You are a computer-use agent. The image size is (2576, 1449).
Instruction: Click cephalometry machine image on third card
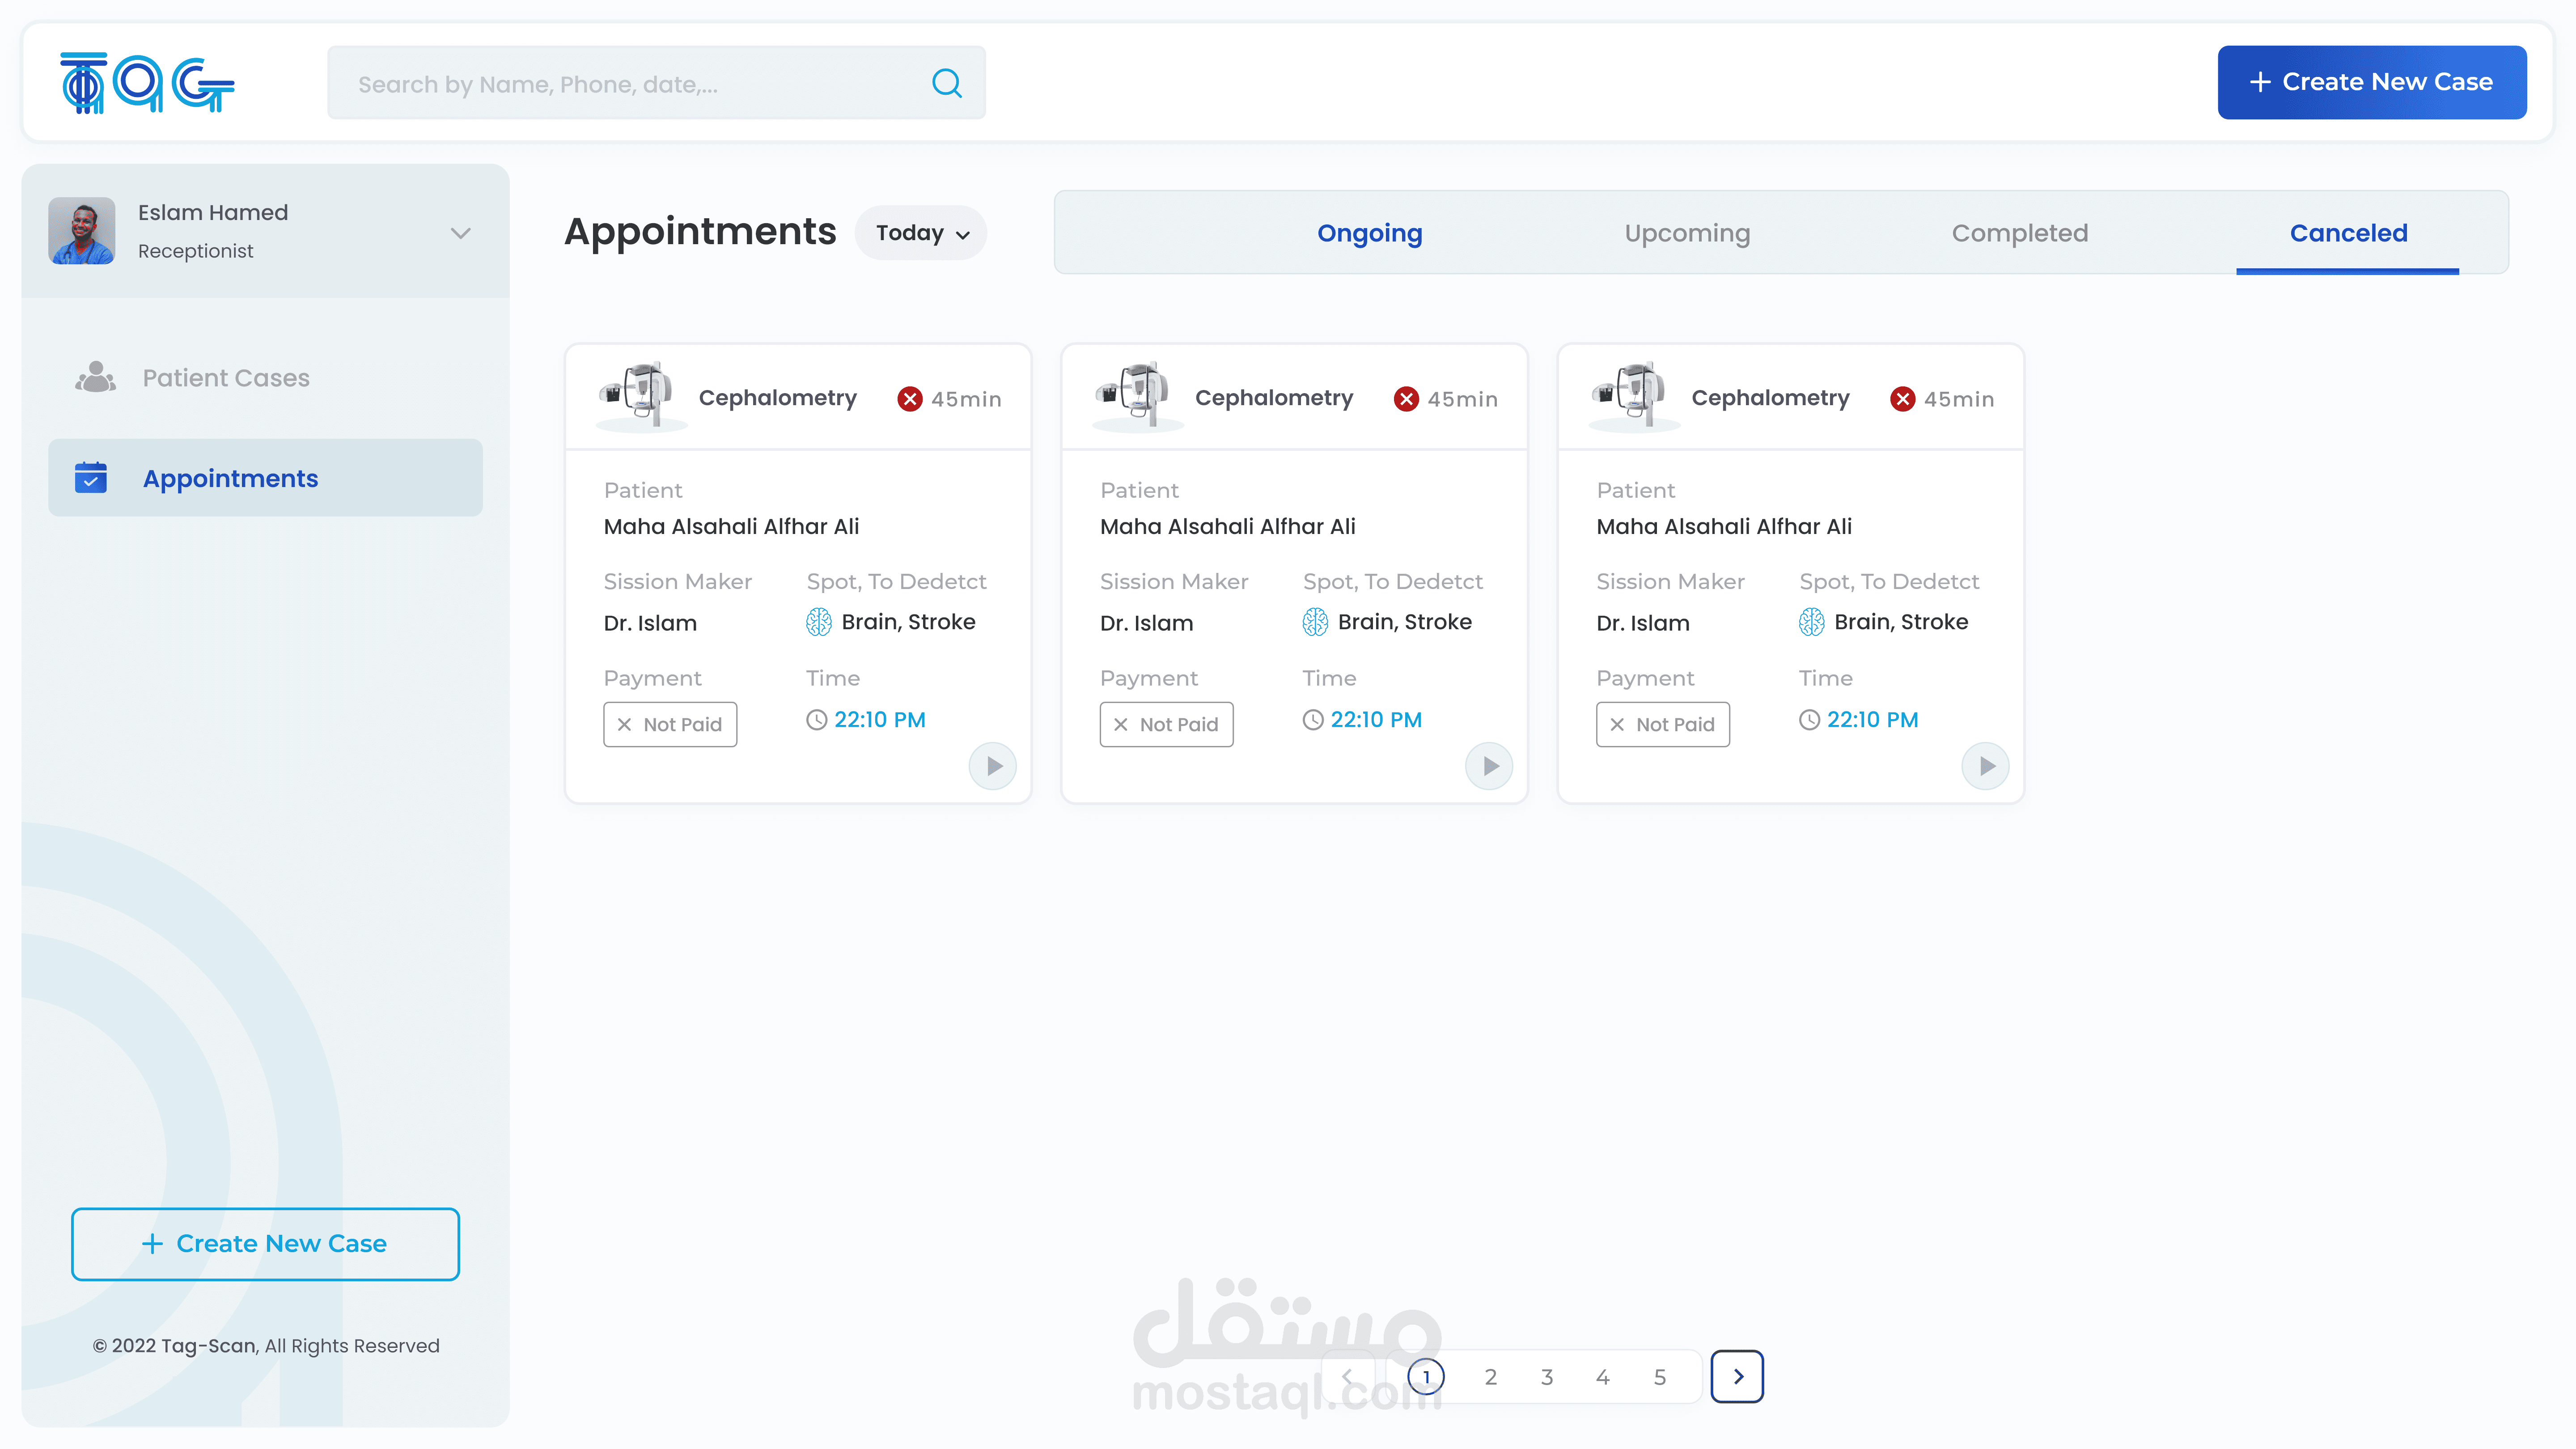[x=1634, y=394]
